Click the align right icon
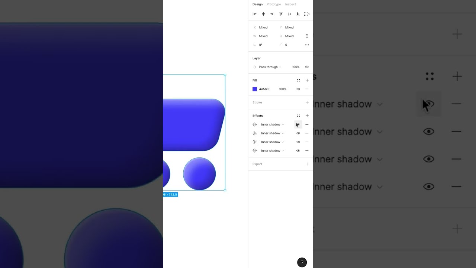Viewport: 476px width, 268px height. coord(272,14)
